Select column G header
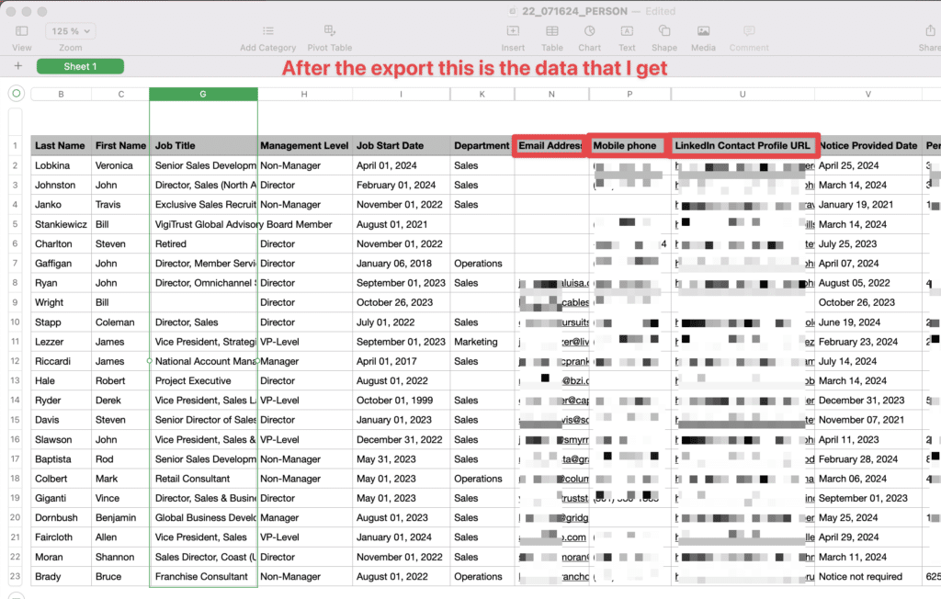The image size is (941, 599). pyautogui.click(x=203, y=95)
